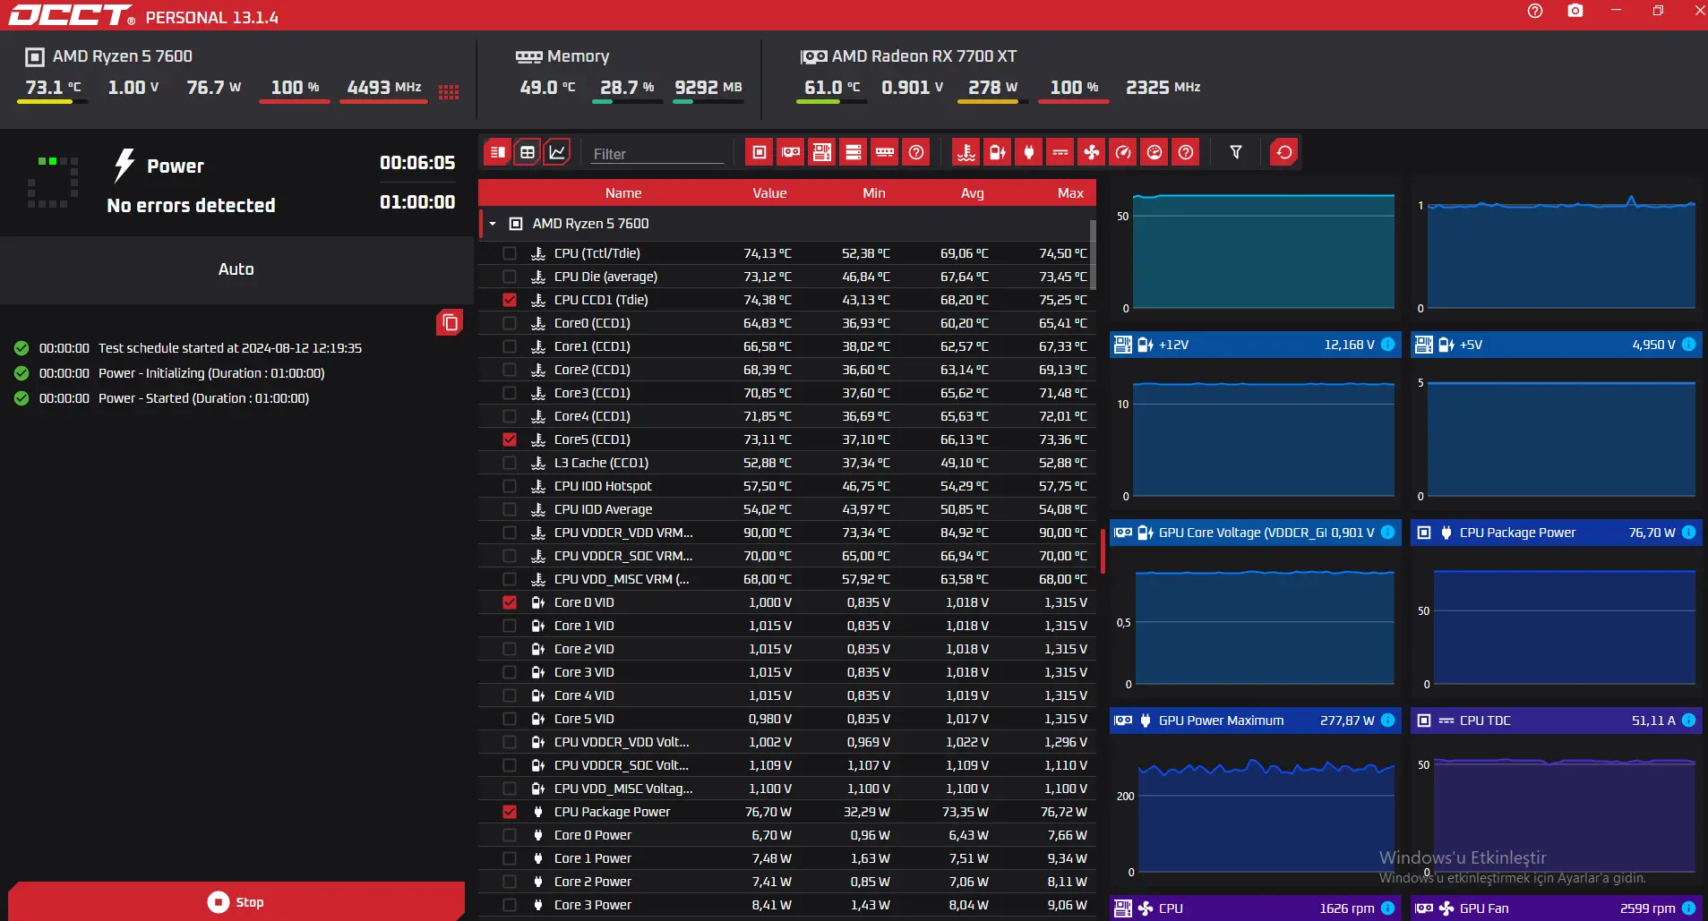The height and width of the screenshot is (921, 1708).
Task: Open info for GPU Power Maximum graph
Action: point(1387,721)
